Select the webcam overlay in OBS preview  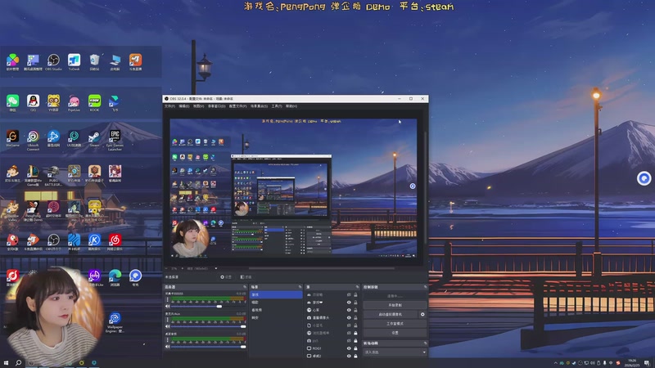(x=190, y=238)
